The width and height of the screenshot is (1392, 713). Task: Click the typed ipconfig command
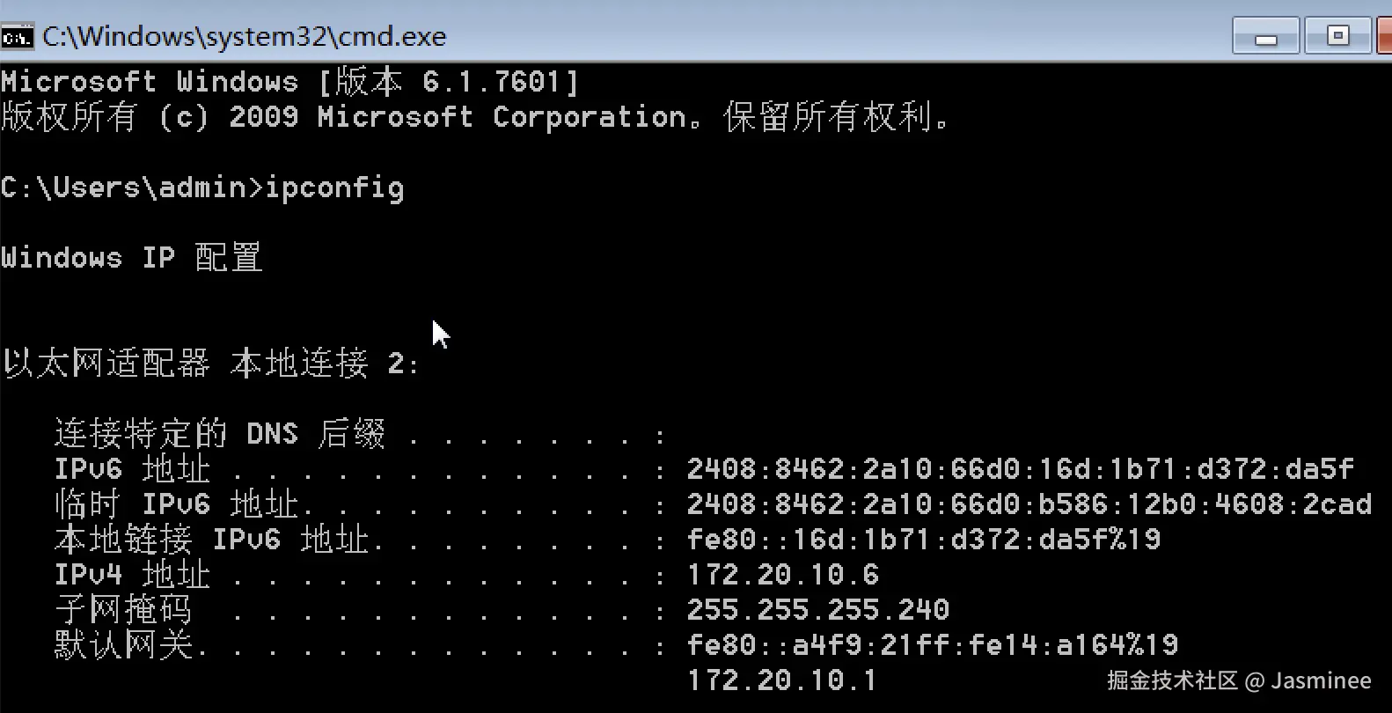tap(334, 187)
